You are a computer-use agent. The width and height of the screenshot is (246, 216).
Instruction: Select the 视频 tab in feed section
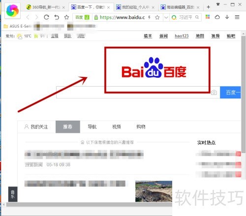coord(116,126)
